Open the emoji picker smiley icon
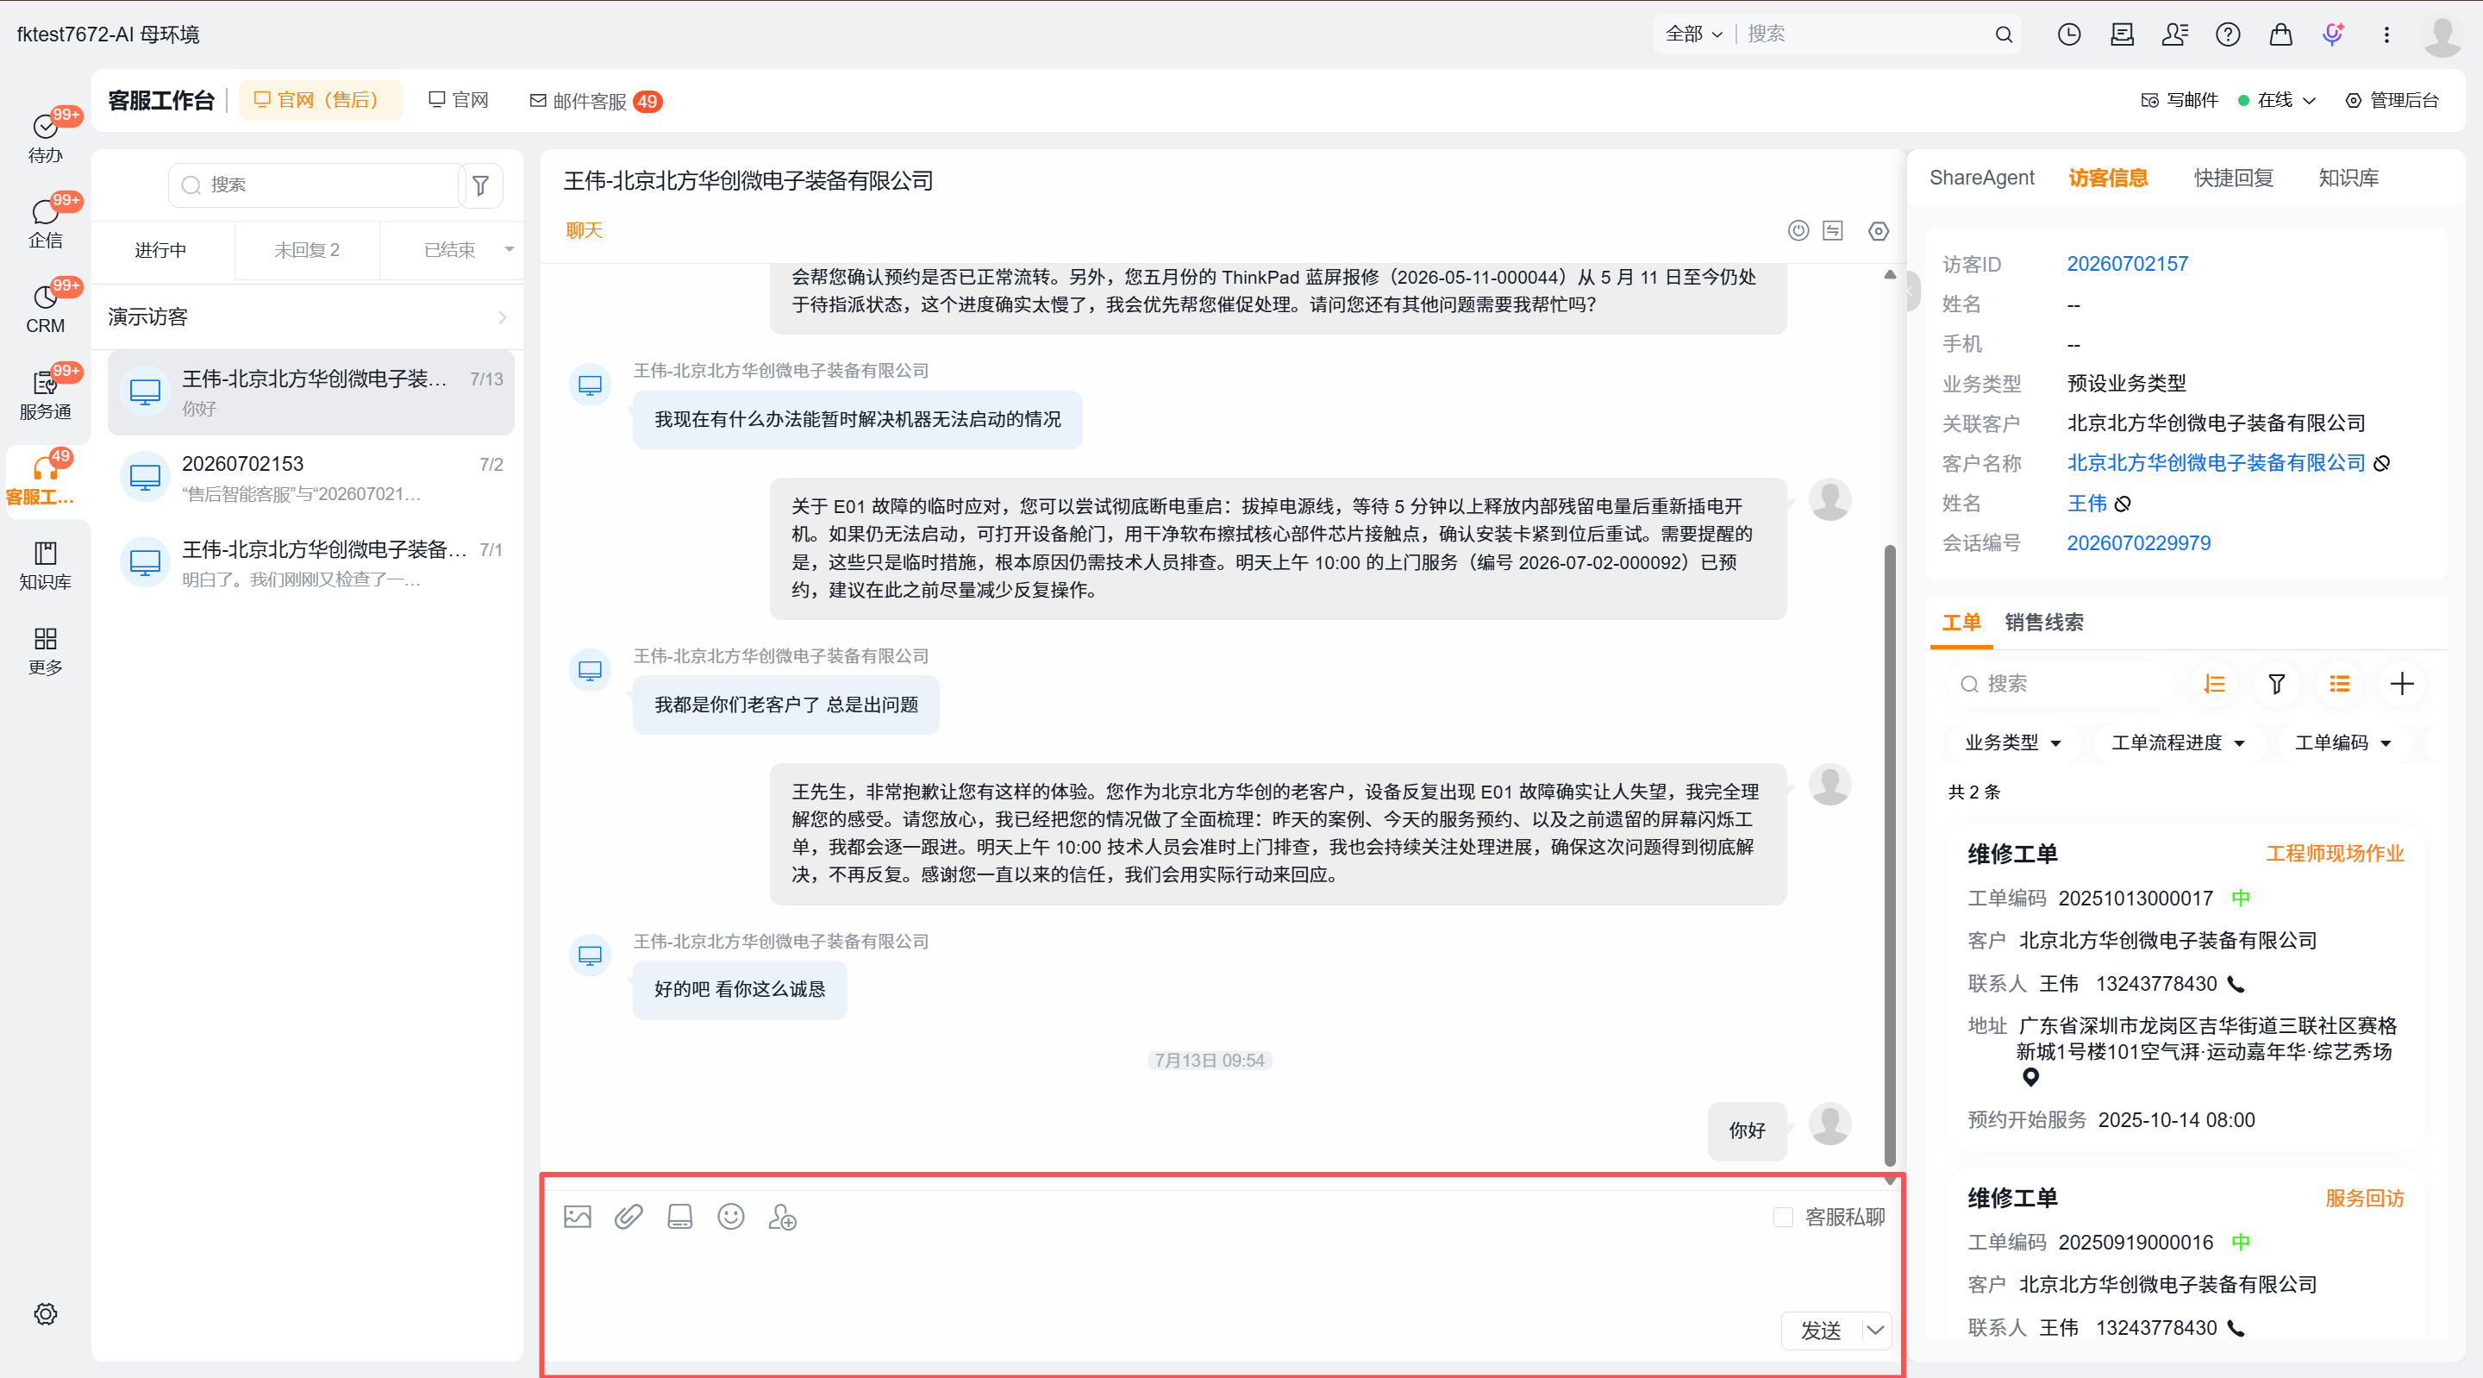The image size is (2483, 1378). [x=730, y=1217]
